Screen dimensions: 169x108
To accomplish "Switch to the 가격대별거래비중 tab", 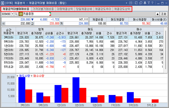I will (x=43, y=9).
